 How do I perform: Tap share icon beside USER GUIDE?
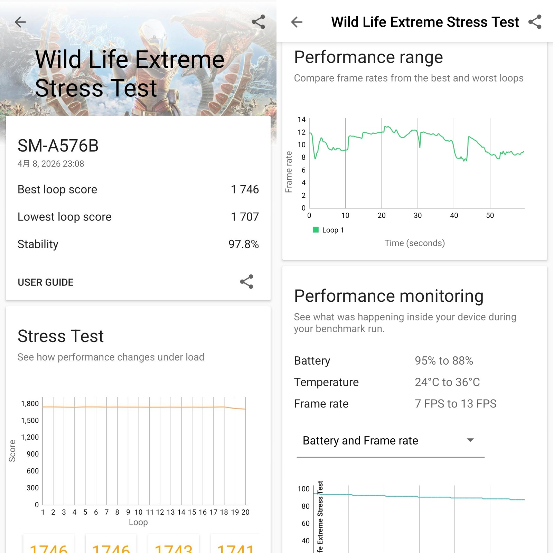(x=246, y=282)
